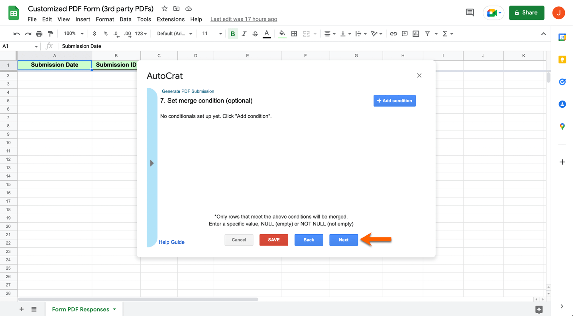Open the text color picker

coord(267,34)
